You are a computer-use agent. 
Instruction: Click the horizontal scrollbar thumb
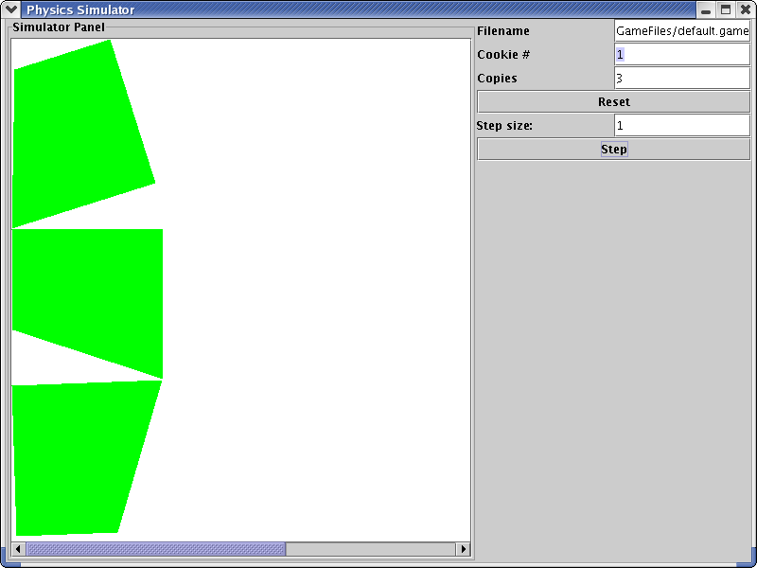coord(155,549)
